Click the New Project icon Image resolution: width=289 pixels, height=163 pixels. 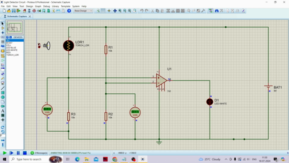[x=4, y=11]
